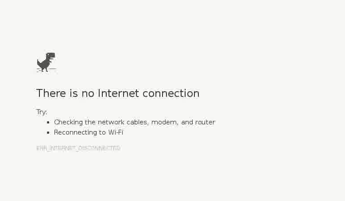Click the "Try:" label
The height and width of the screenshot is (201, 345).
(x=42, y=112)
